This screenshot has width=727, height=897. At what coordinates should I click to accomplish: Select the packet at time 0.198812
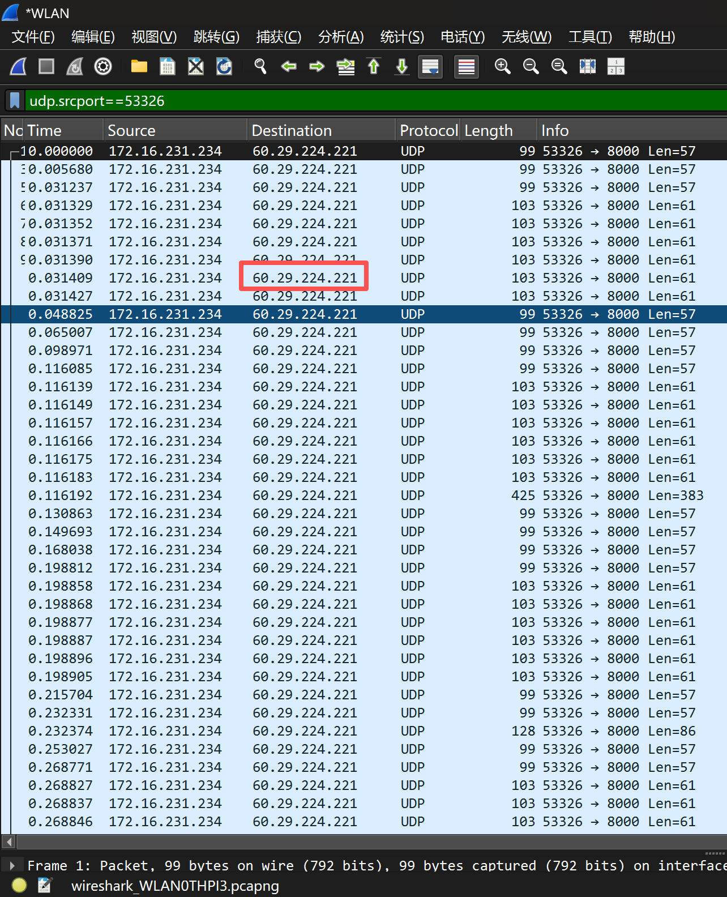(363, 568)
